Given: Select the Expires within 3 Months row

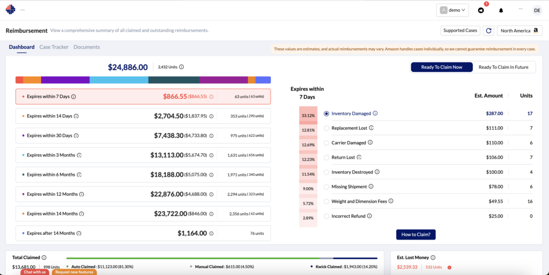Looking at the screenshot, I should pyautogui.click(x=143, y=155).
